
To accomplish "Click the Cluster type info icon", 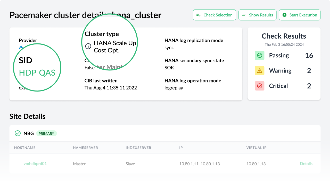I will (88, 47).
